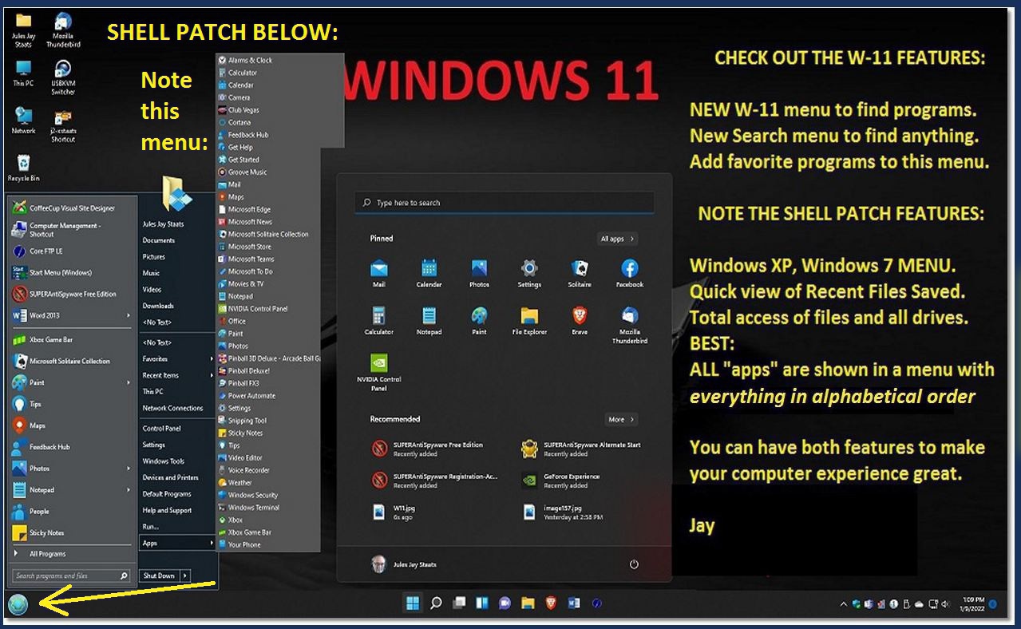This screenshot has height=629, width=1021.
Task: Launch SUPERAntiSpyware Free Edition in classic menu
Action: [x=70, y=294]
